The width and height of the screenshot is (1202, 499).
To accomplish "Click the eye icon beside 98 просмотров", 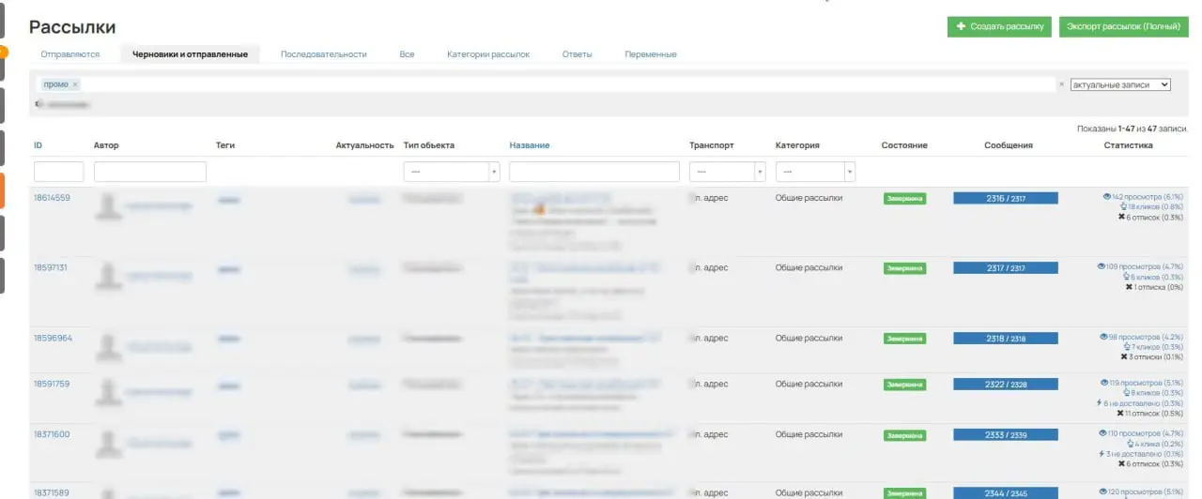I will click(1103, 337).
